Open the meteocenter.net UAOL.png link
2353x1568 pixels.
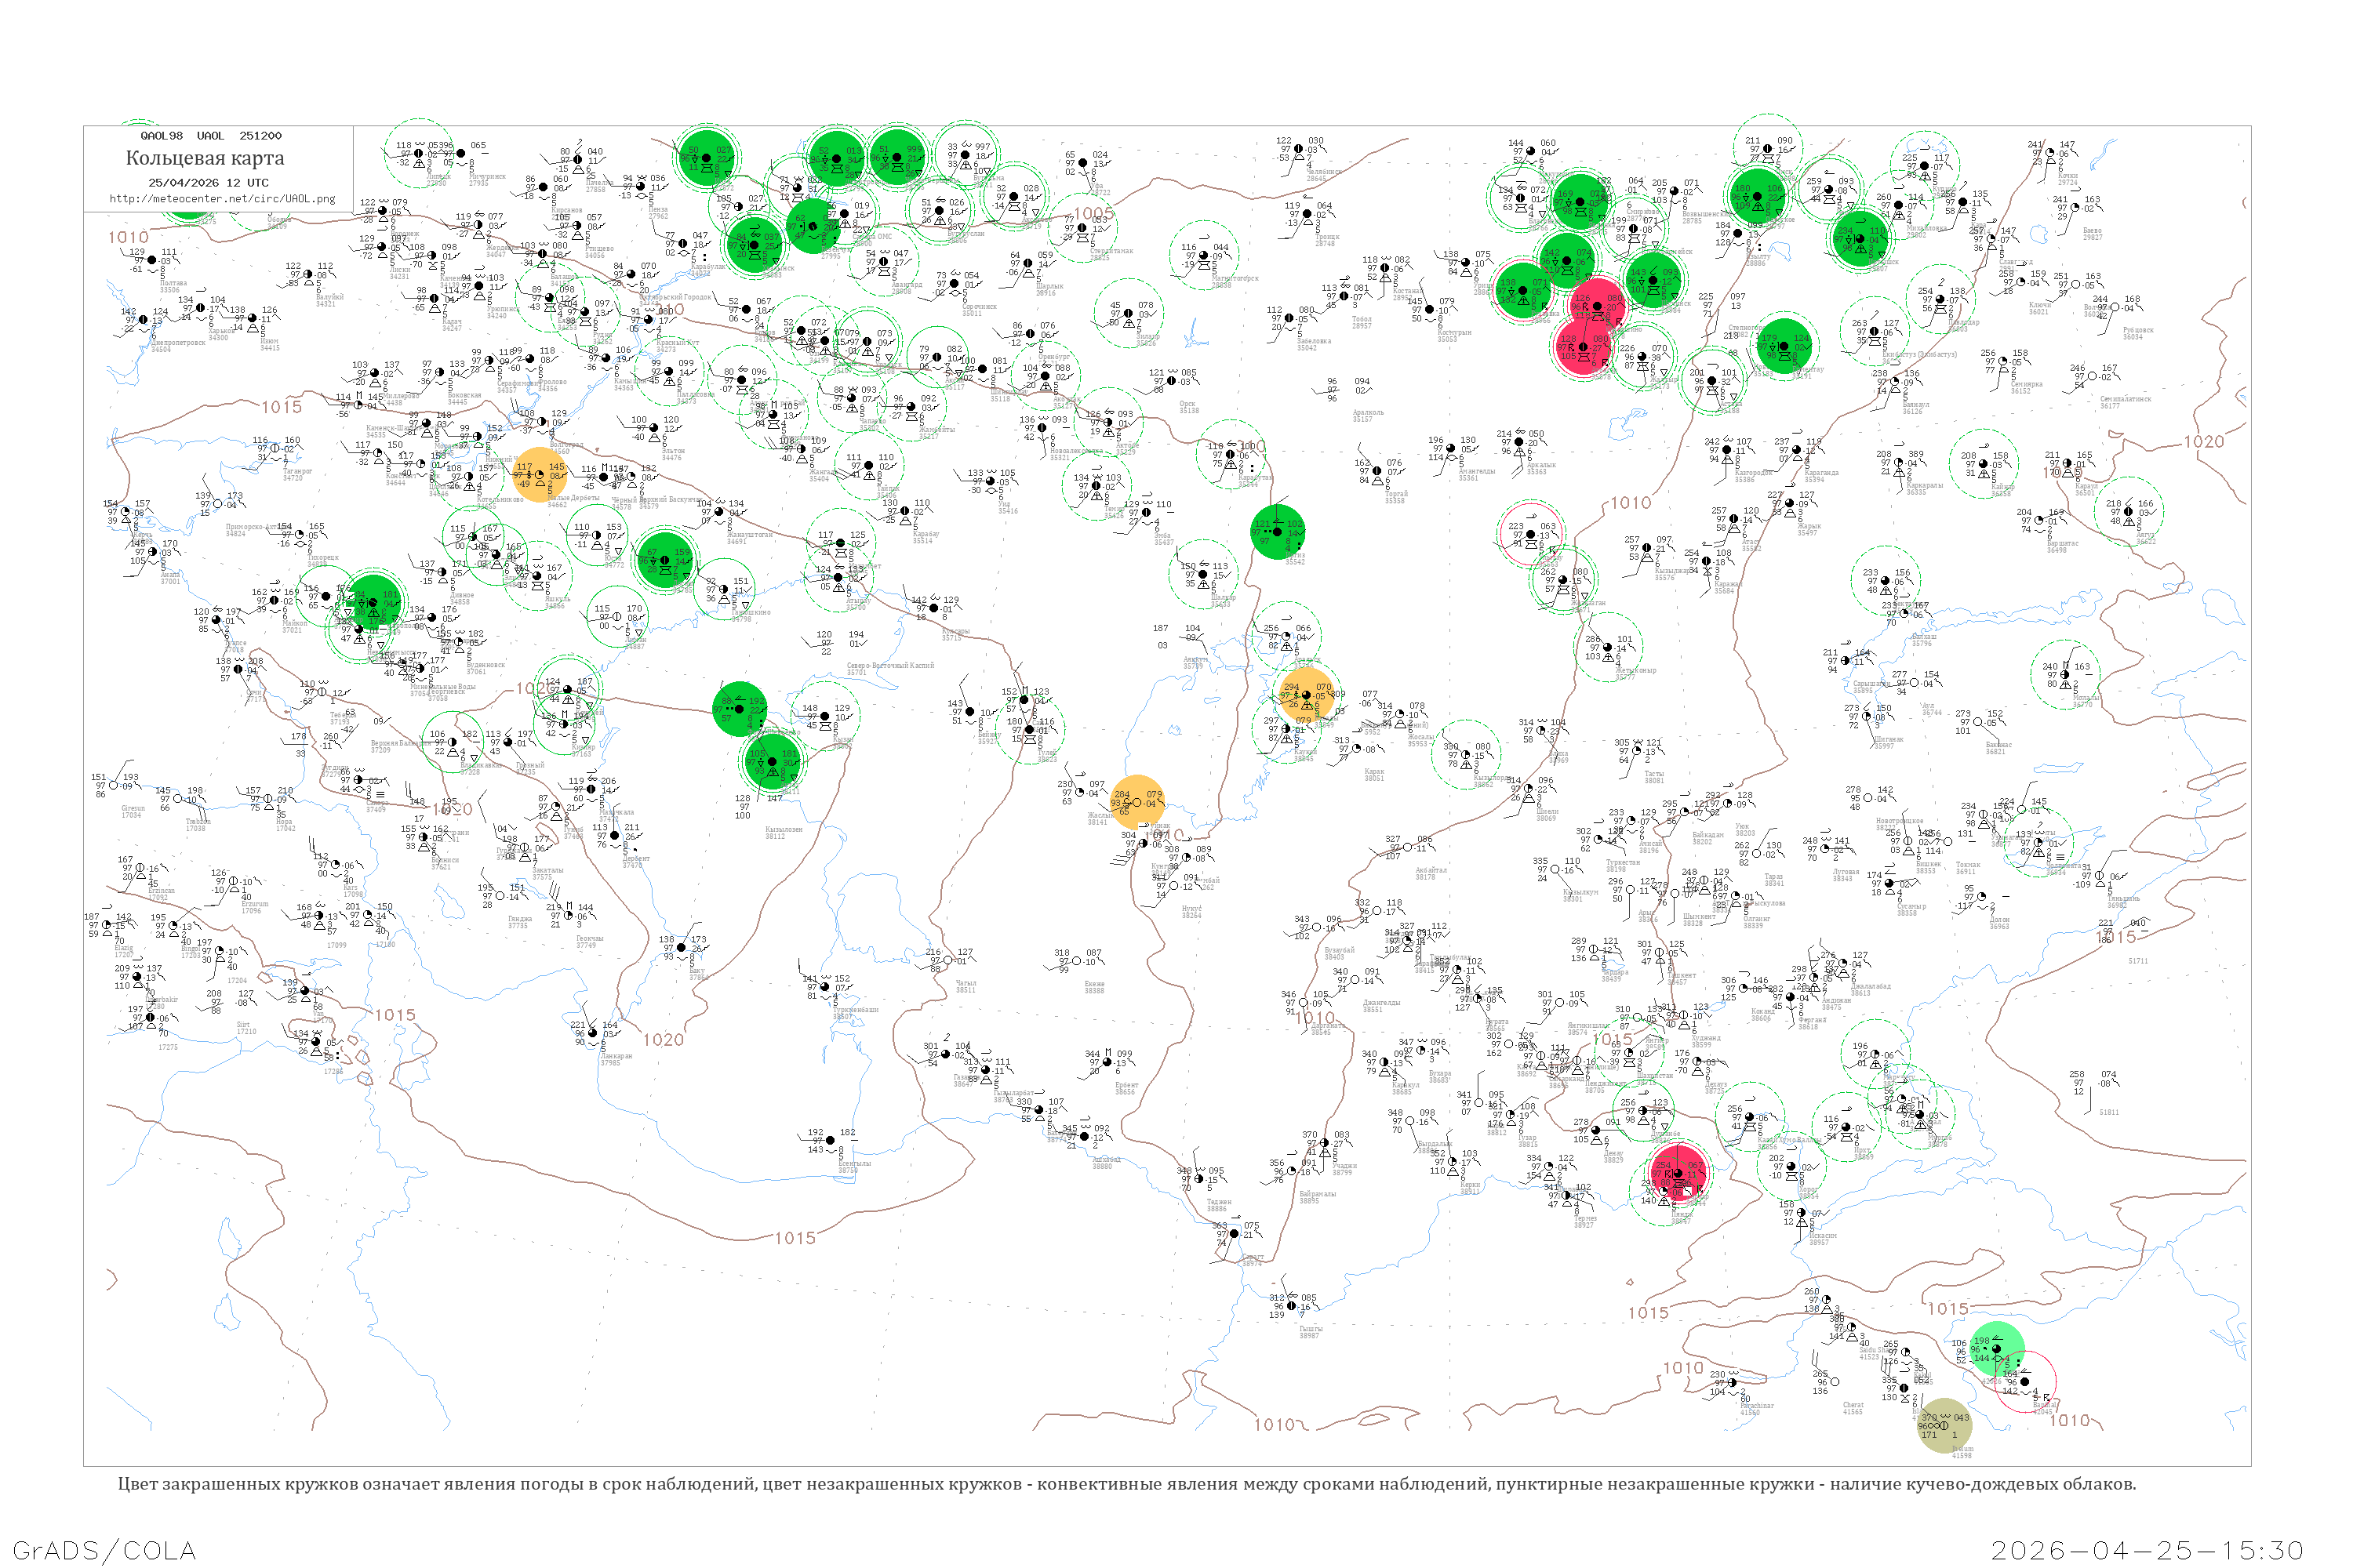pyautogui.click(x=222, y=198)
